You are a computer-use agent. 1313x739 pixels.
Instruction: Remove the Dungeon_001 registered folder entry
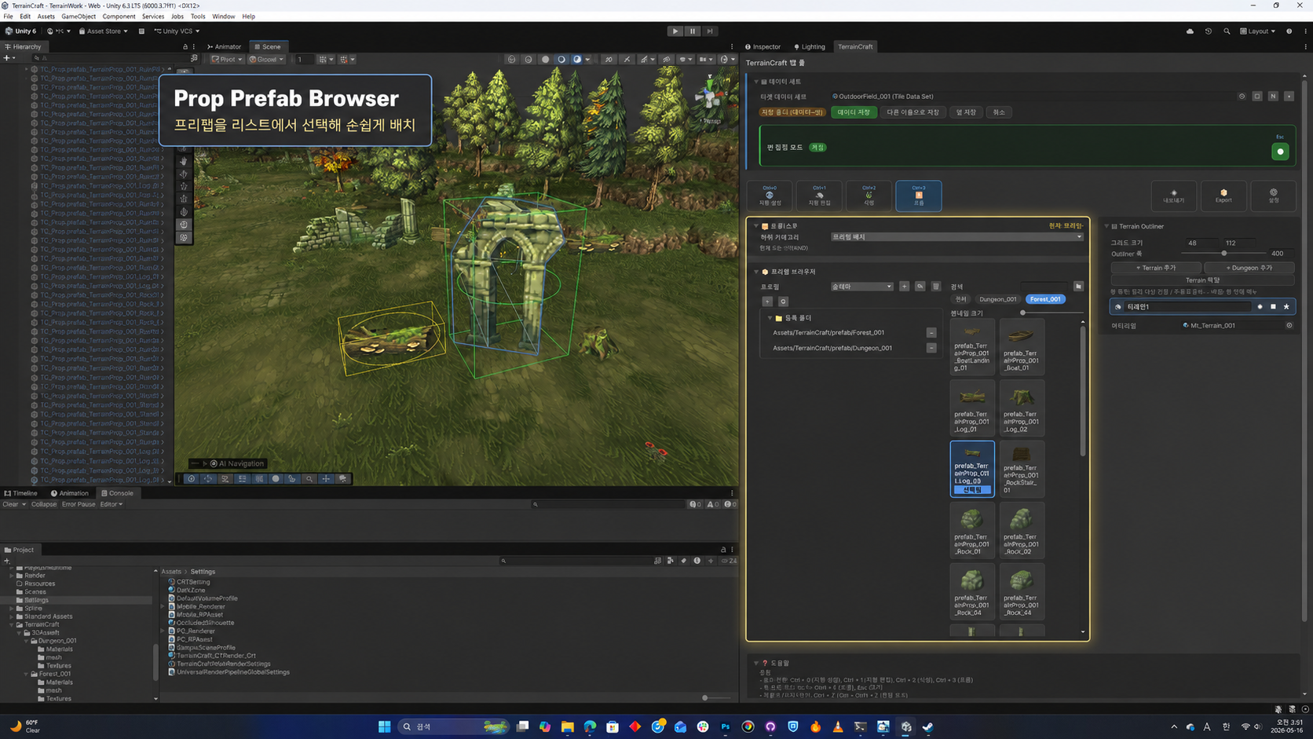931,348
